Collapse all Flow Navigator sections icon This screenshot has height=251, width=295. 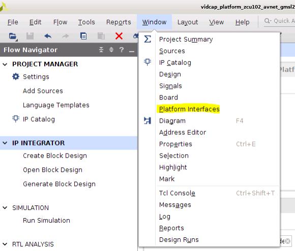[101, 50]
